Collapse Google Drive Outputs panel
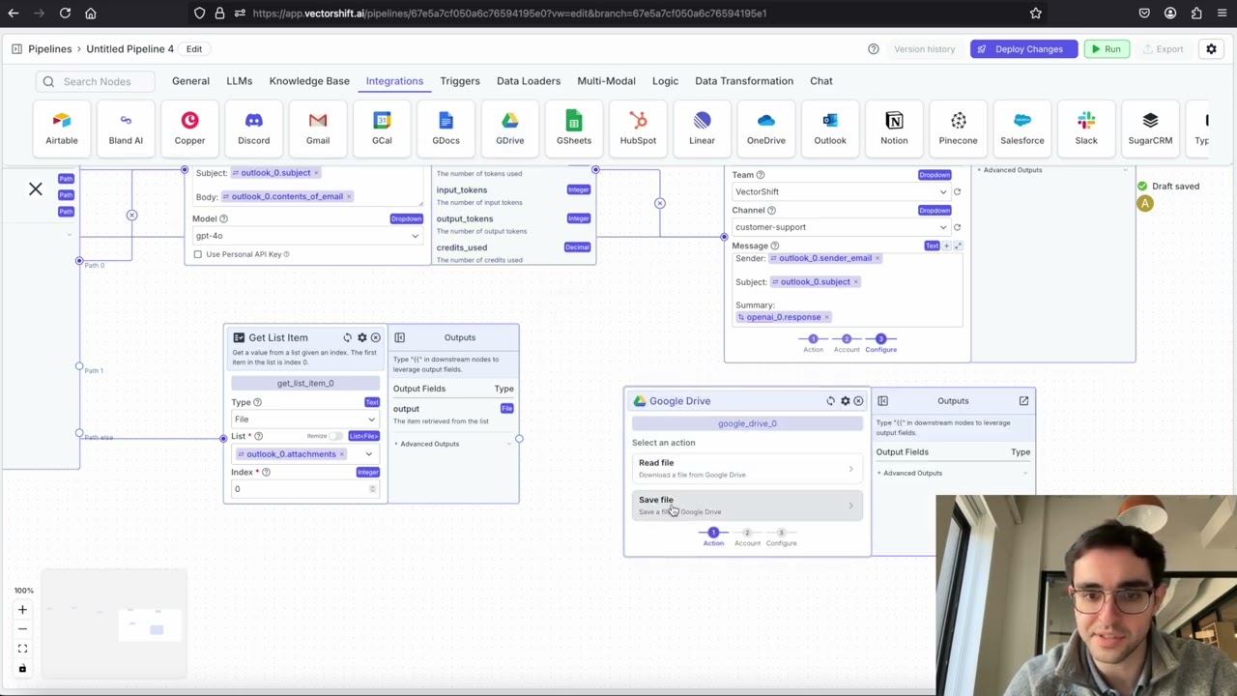The height and width of the screenshot is (696, 1237). tap(882, 401)
